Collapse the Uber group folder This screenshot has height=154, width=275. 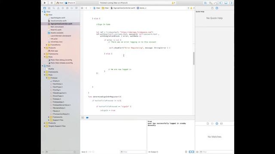point(45,15)
